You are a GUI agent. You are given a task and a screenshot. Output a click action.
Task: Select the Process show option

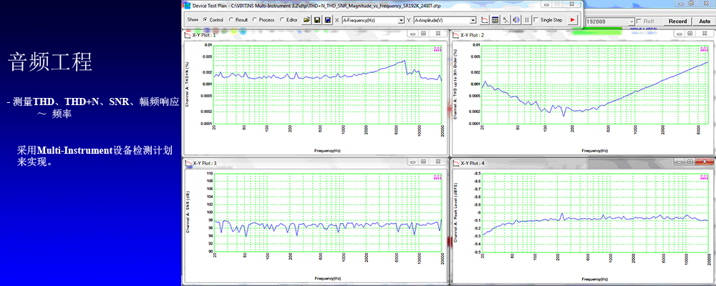click(263, 20)
